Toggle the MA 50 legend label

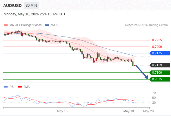click(55, 25)
